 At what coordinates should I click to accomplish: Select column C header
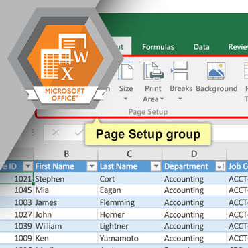coord(129,153)
